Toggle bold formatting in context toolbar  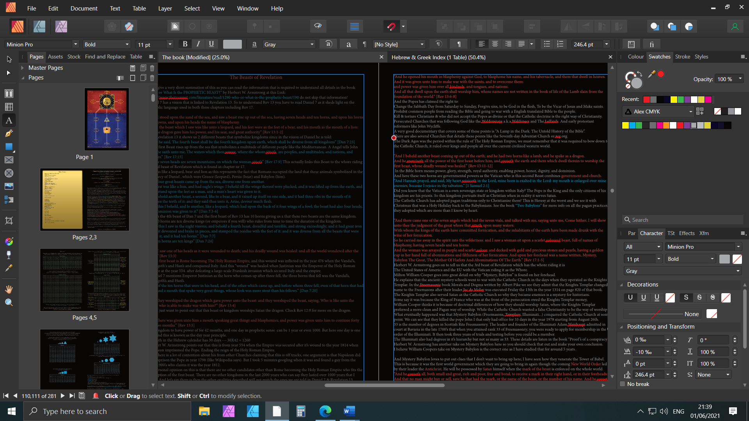tap(185, 44)
